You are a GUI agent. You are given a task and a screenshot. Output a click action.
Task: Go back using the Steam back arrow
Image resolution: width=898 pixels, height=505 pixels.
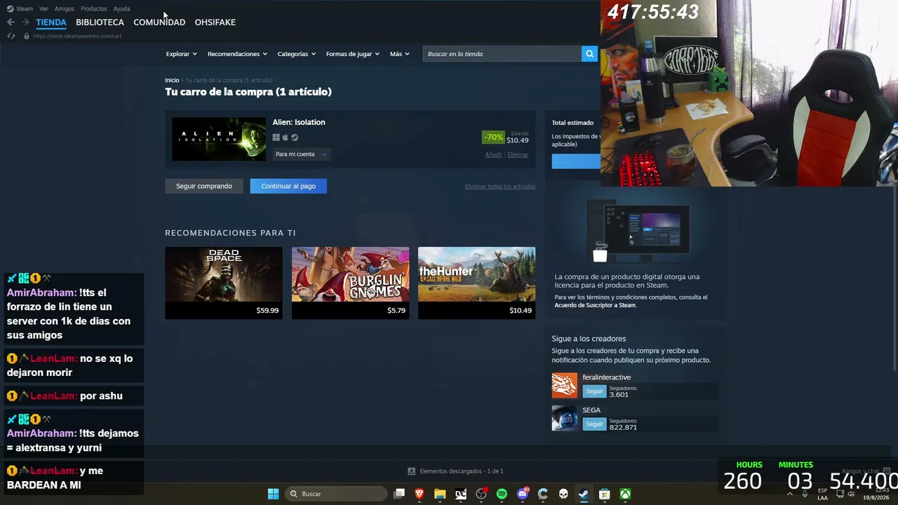pos(11,22)
